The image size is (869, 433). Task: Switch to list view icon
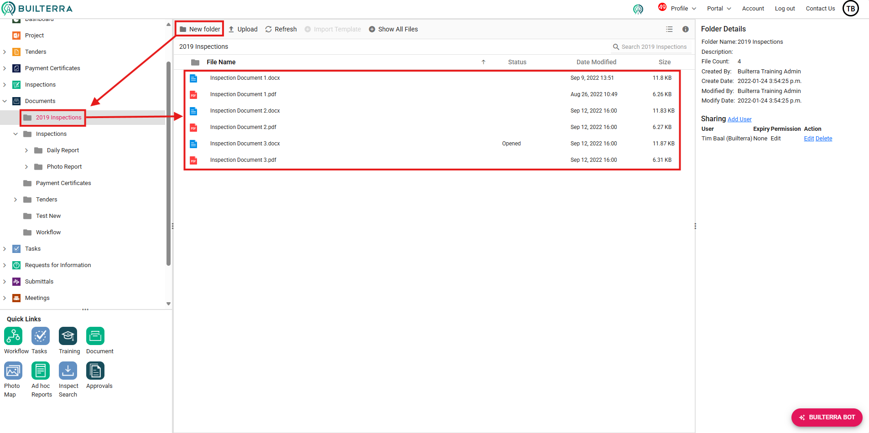pos(669,29)
